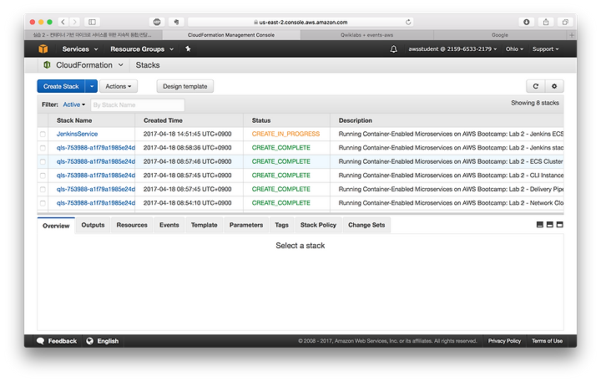This screenshot has height=382, width=601.
Task: Click the Safari address bar
Action: (300, 23)
